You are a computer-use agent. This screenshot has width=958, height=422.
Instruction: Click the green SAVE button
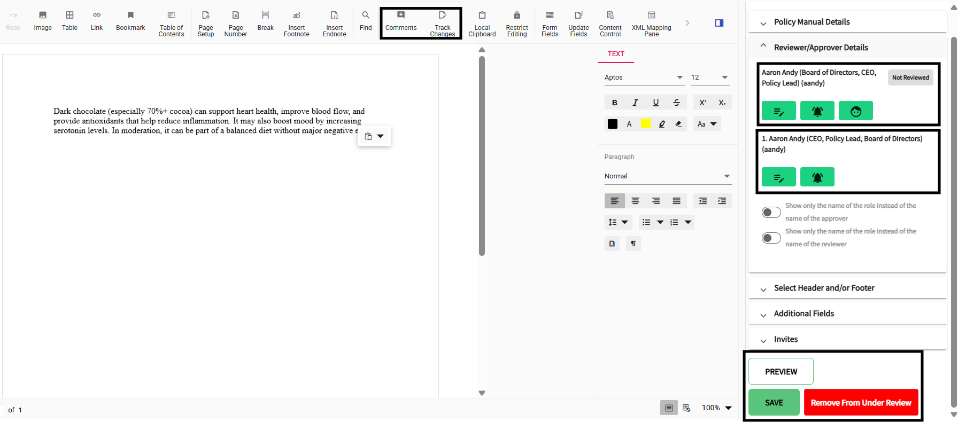(x=774, y=402)
